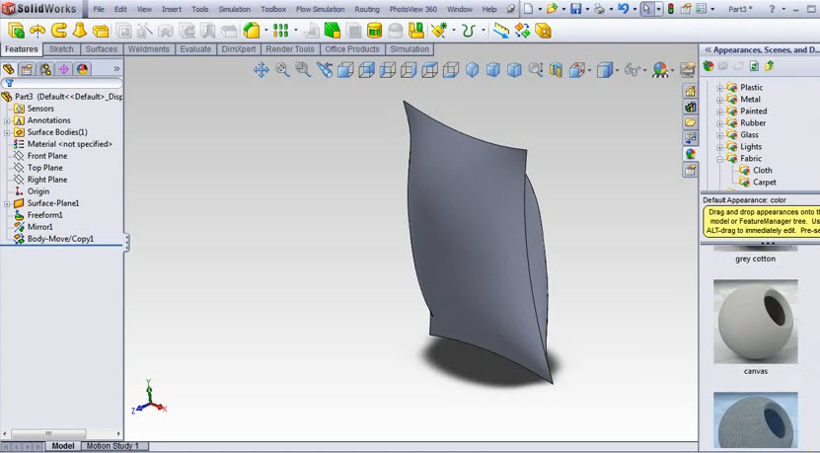
Task: Click the Rebuild traffic light icon
Action: pos(670,9)
